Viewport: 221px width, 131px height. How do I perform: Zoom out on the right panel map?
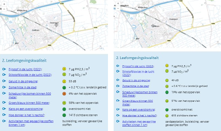[x=118, y=8]
